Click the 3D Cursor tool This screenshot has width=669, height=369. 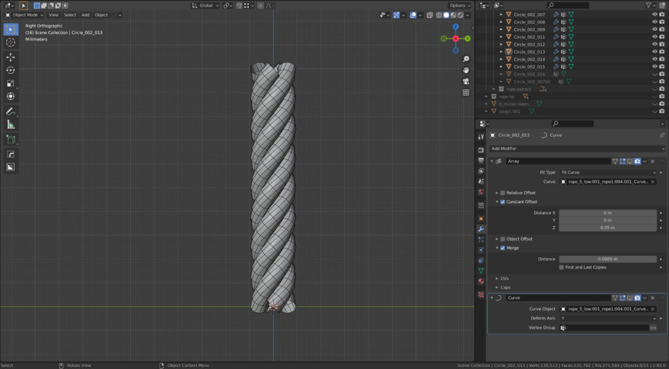coord(10,42)
